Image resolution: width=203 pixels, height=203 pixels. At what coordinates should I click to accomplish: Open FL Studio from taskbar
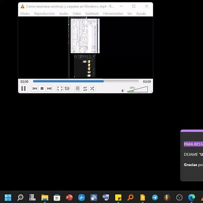(x=167, y=198)
